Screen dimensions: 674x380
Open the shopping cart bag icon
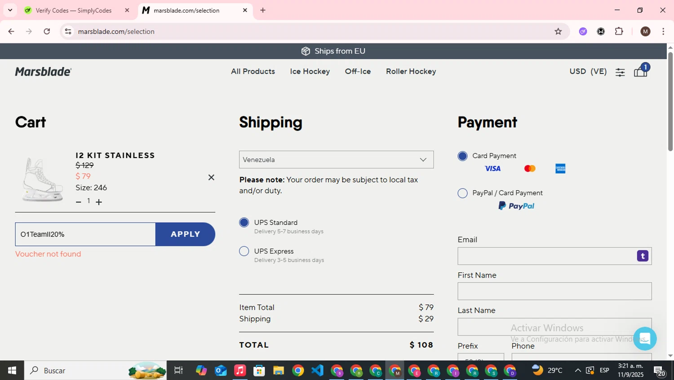click(641, 71)
